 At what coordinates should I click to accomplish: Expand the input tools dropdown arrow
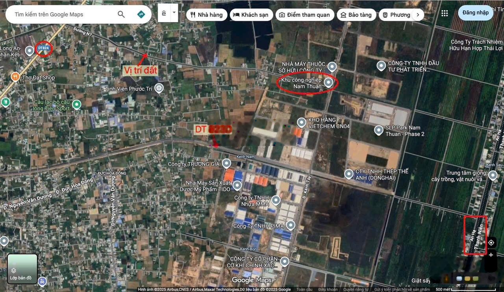tap(174, 13)
